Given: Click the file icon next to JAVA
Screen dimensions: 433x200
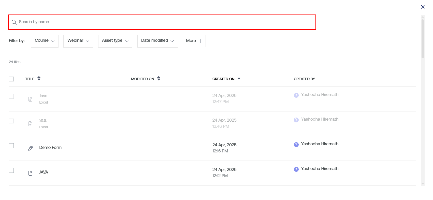Looking at the screenshot, I should [30, 173].
